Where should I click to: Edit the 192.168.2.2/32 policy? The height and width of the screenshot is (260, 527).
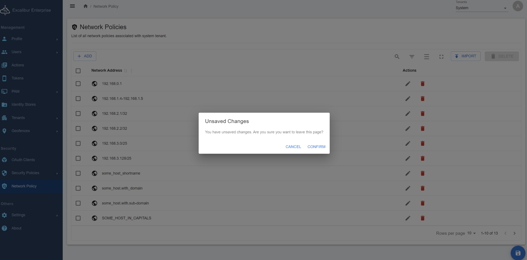pyautogui.click(x=408, y=128)
